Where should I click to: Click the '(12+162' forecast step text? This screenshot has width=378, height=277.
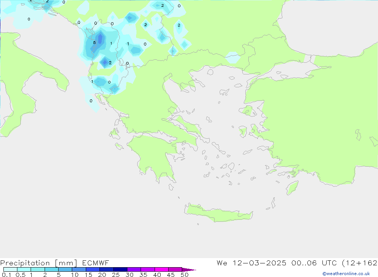[360, 263]
